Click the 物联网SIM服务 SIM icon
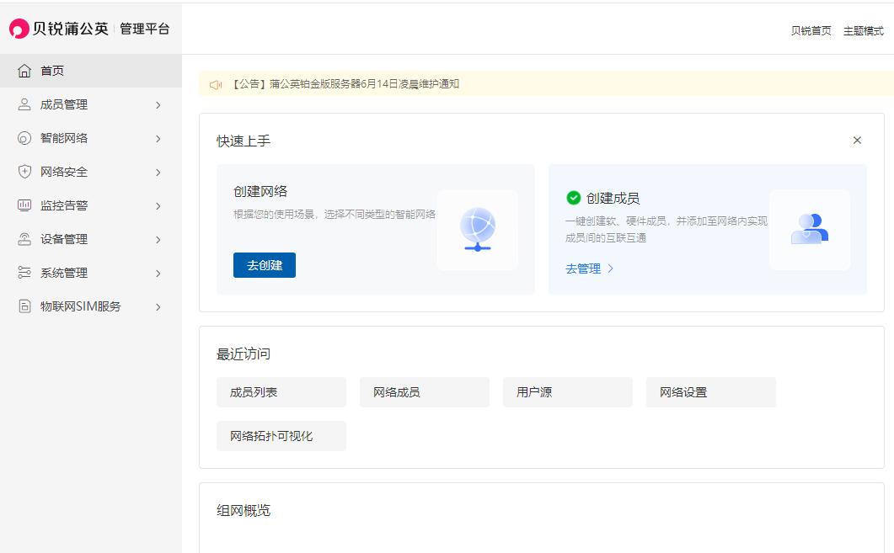This screenshot has width=894, height=553. 26,306
